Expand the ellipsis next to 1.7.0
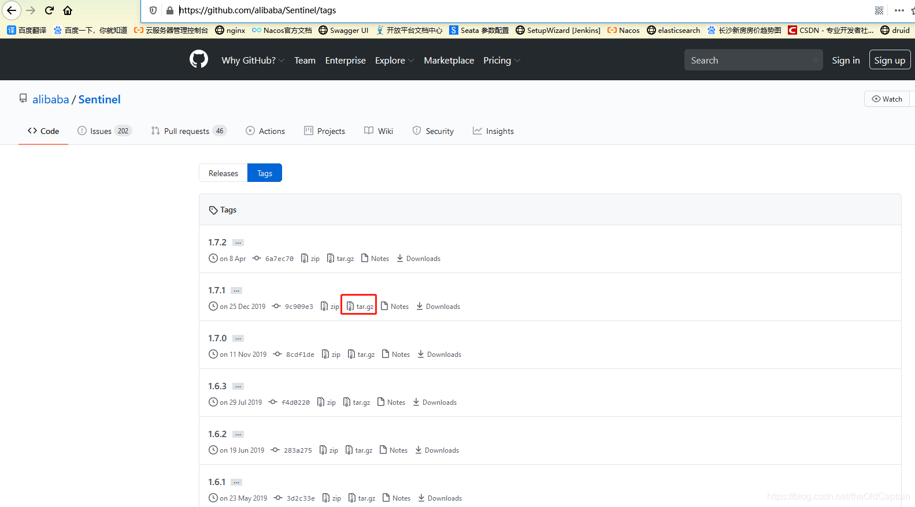The width and height of the screenshot is (915, 507). (238, 339)
